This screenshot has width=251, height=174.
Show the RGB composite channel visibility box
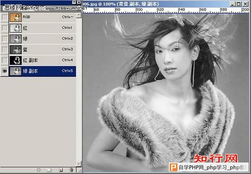pyautogui.click(x=5, y=17)
